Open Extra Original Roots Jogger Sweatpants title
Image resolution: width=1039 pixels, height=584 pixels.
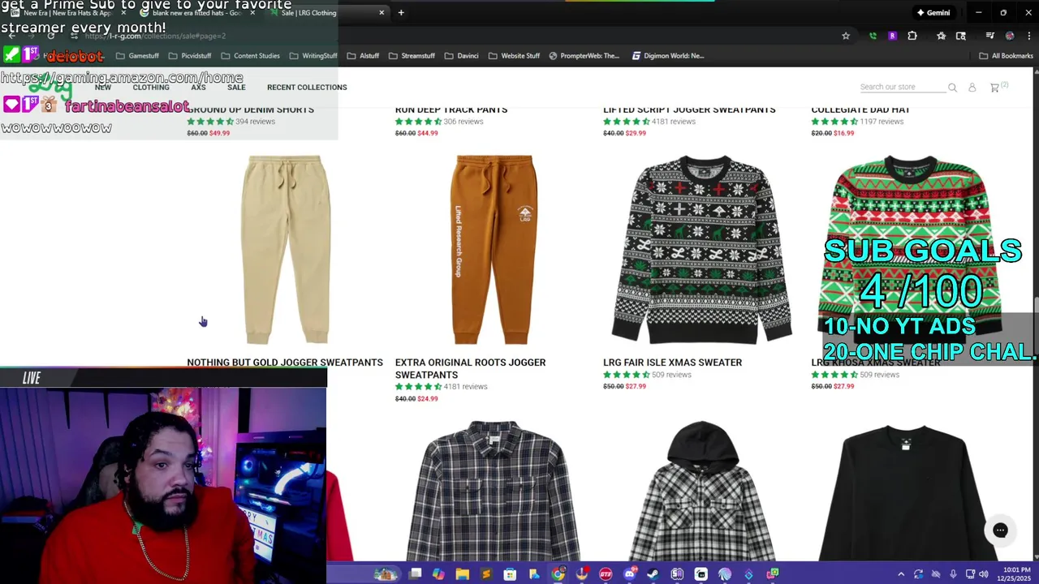(x=470, y=368)
